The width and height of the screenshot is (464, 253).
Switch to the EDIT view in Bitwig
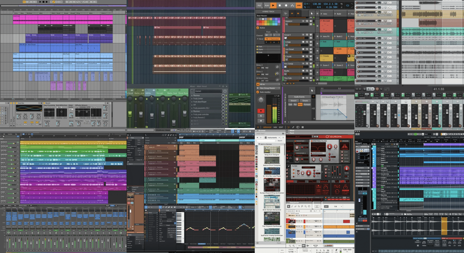(x=281, y=127)
